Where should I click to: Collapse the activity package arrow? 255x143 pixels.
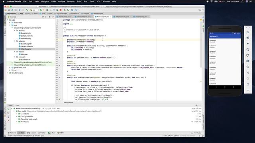[x=15, y=31]
